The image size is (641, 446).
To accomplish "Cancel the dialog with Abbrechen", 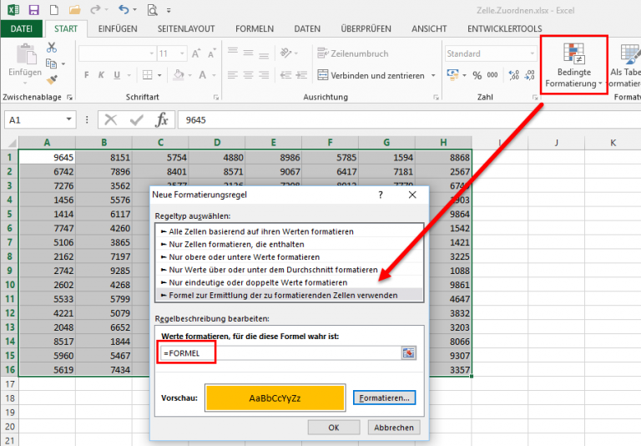I will [x=394, y=427].
